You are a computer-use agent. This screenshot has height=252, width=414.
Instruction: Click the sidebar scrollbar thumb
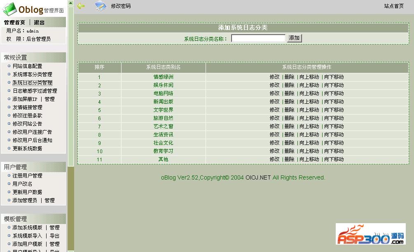point(71,86)
